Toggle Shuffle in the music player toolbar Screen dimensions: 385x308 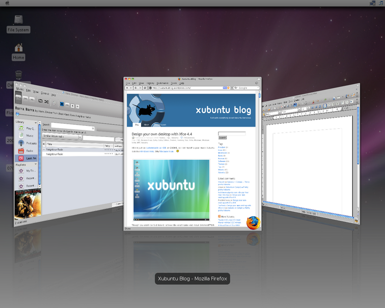(x=46, y=102)
